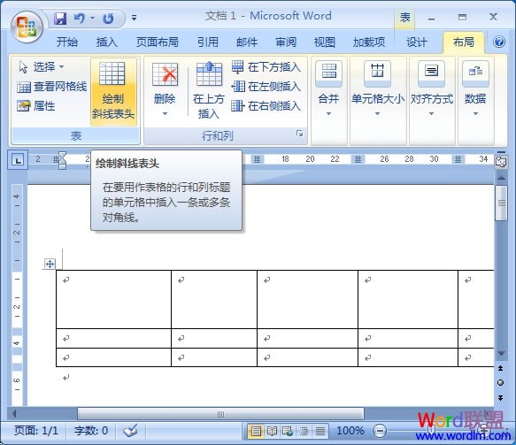Screen dimensions: 516x445
Task: Click 在下方插入 button
Action: point(266,67)
